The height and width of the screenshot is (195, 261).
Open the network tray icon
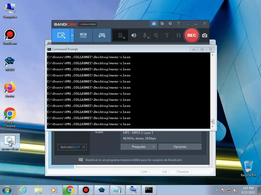pyautogui.click(x=229, y=190)
